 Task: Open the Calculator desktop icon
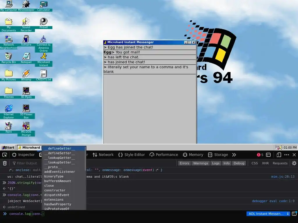[x=44, y=6]
